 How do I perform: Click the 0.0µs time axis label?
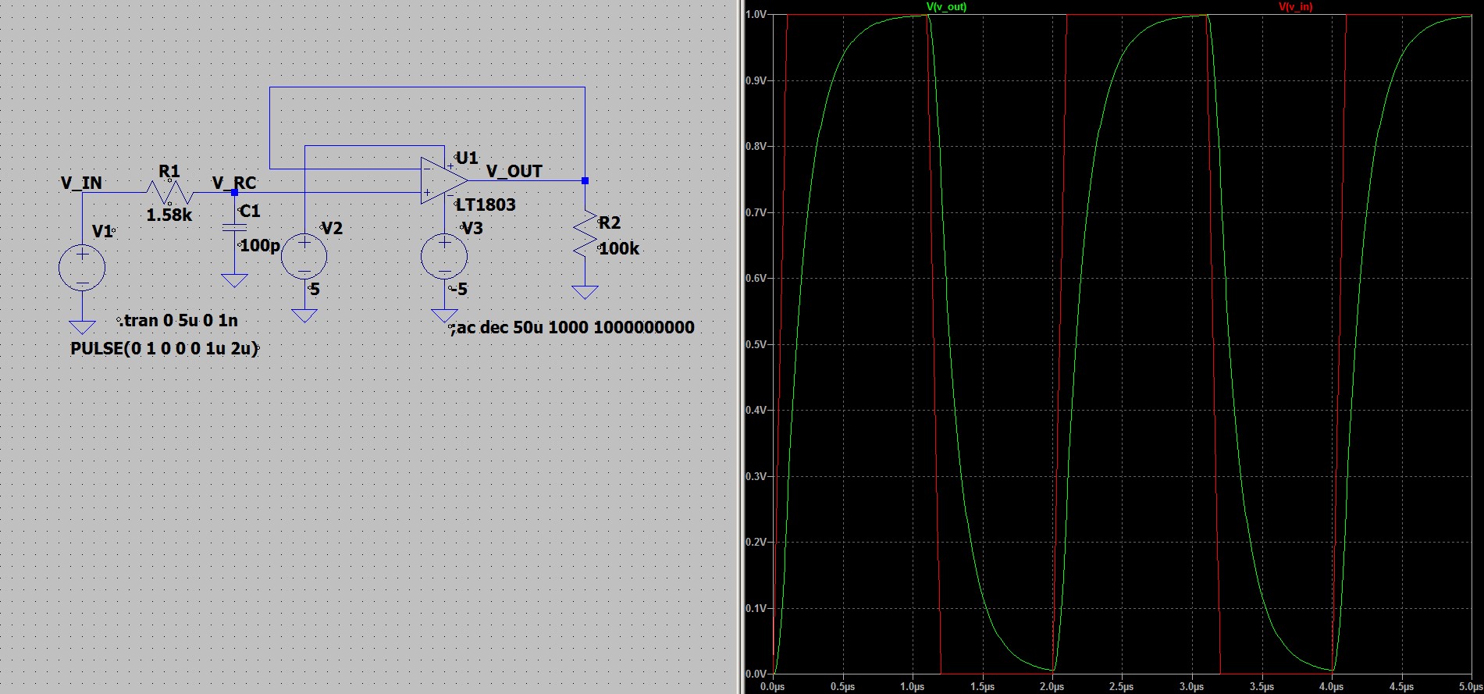[x=773, y=687]
